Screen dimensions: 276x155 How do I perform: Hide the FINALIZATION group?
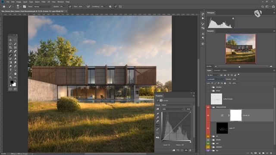click(208, 107)
